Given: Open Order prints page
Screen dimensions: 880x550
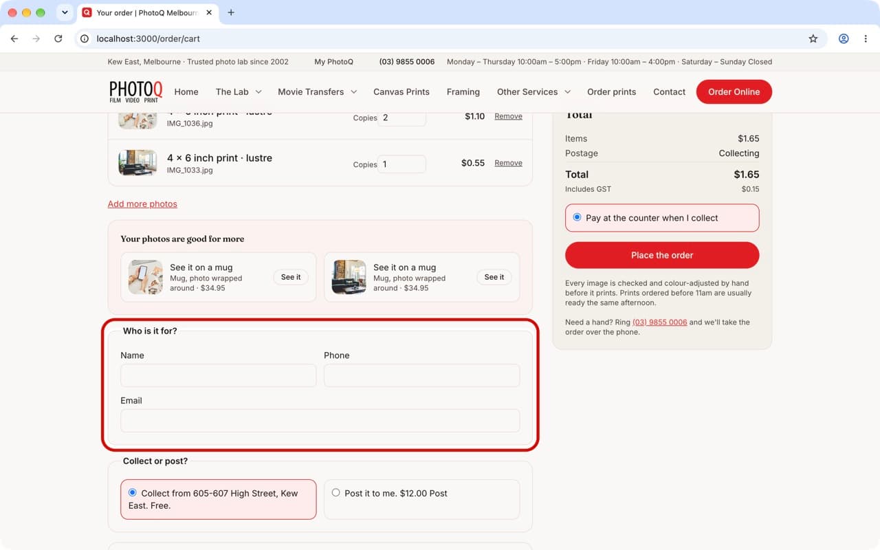Looking at the screenshot, I should coord(612,91).
